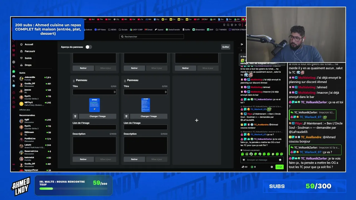
Task: Open Drops in the sidebar
Action: 26,65
